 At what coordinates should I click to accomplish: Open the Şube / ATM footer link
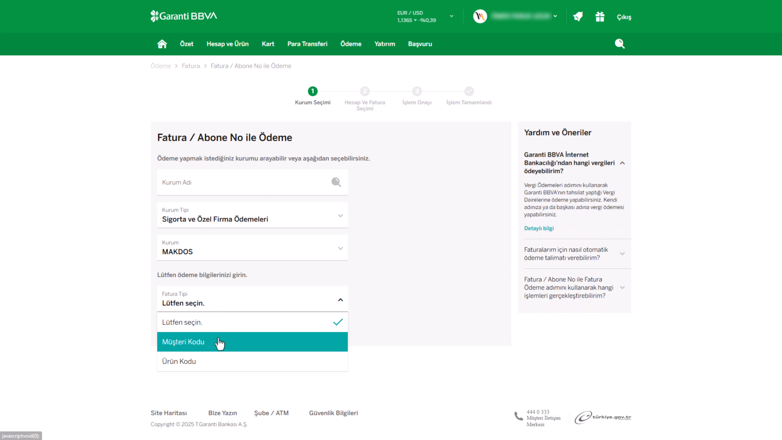click(x=271, y=413)
